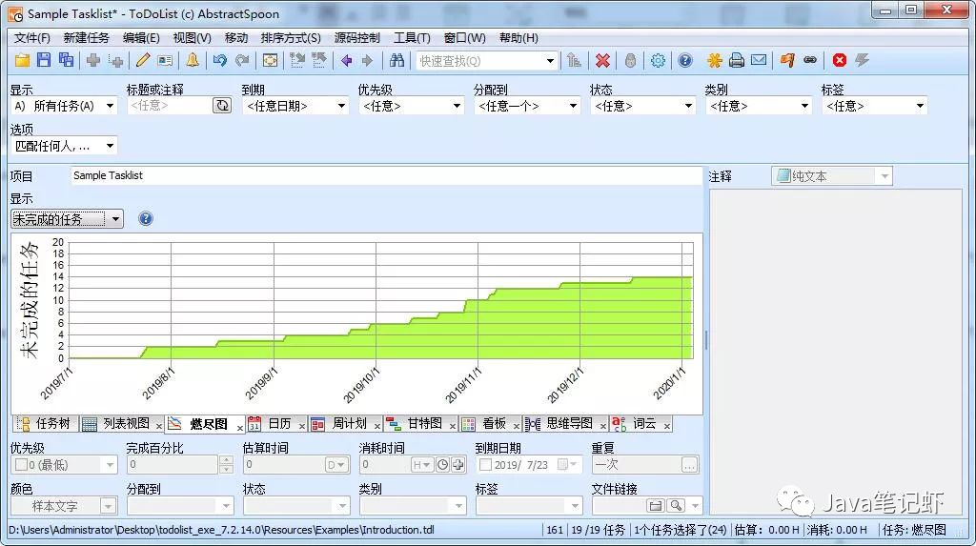Screen dimensions: 976x546
Task: Open the 纯文本 comments format dropdown
Action: tap(884, 176)
